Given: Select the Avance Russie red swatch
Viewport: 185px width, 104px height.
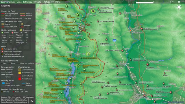Looking at the screenshot, I should pyautogui.click(x=20, y=79).
